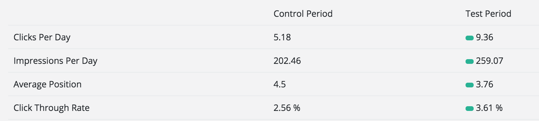The width and height of the screenshot is (539, 121).
Task: Select the control value 202.46
Action: coord(287,61)
